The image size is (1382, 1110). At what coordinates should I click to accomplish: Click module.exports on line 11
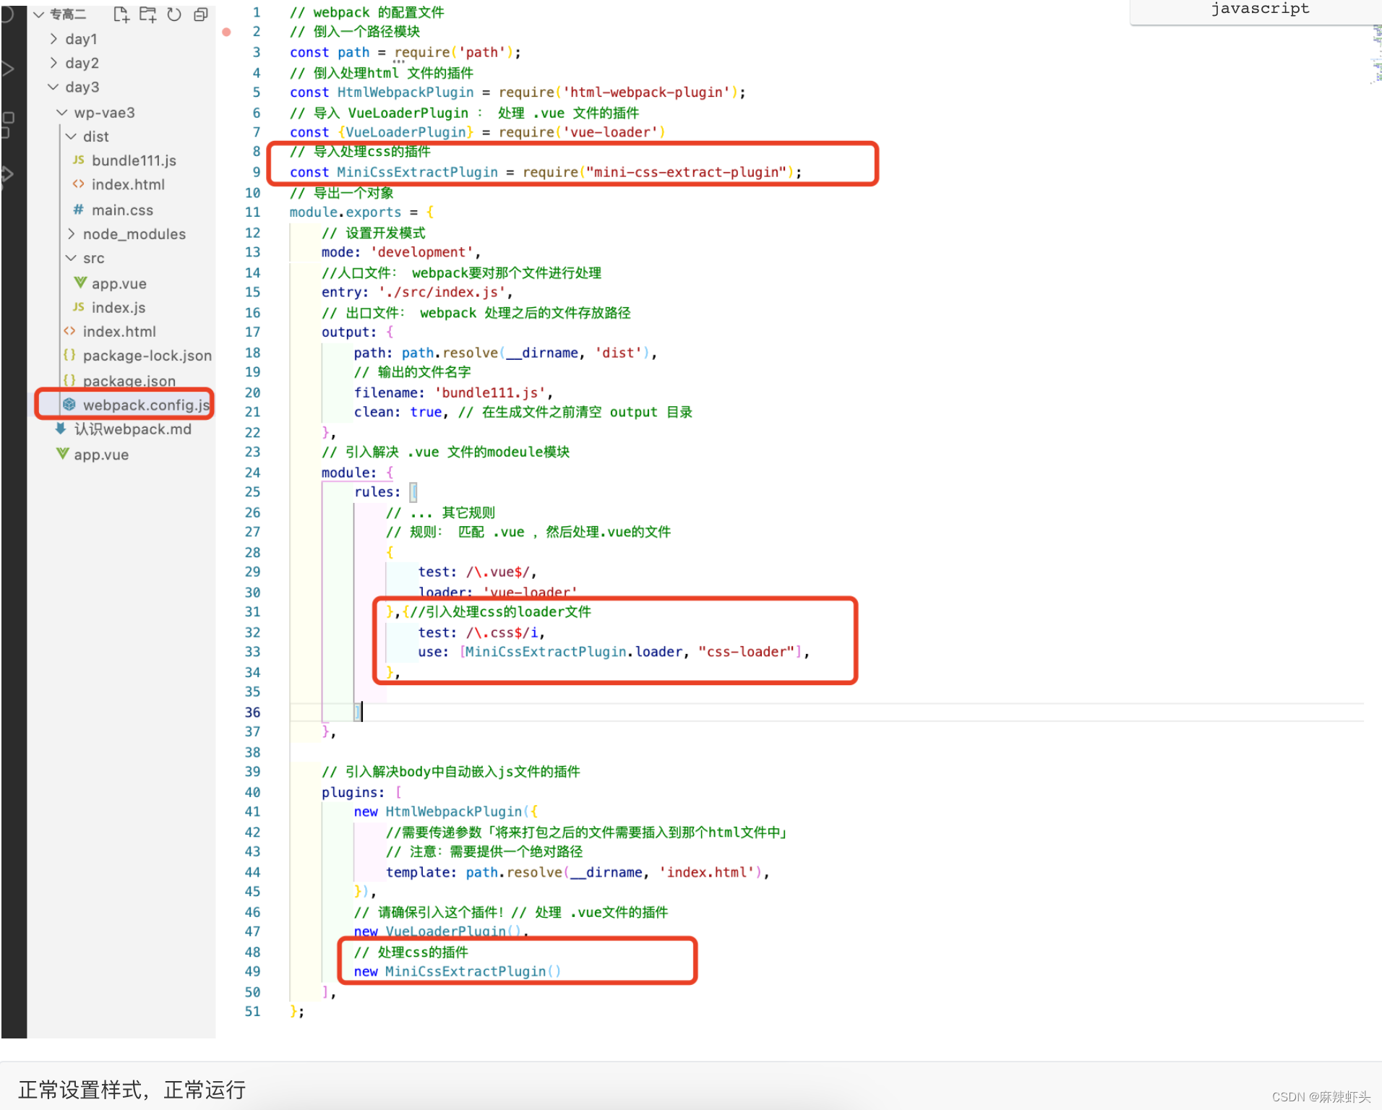(345, 212)
